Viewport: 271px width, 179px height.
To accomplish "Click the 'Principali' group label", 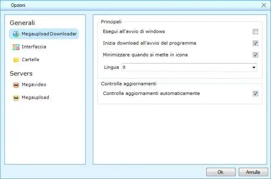I will [111, 22].
